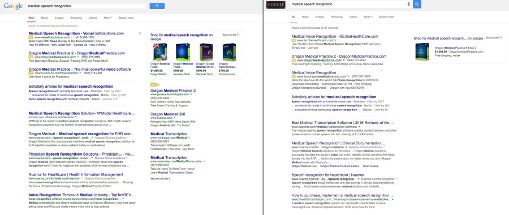Open the 'How to purchase, implement' techtarget result
The height and width of the screenshot is (215, 509).
click(343, 196)
